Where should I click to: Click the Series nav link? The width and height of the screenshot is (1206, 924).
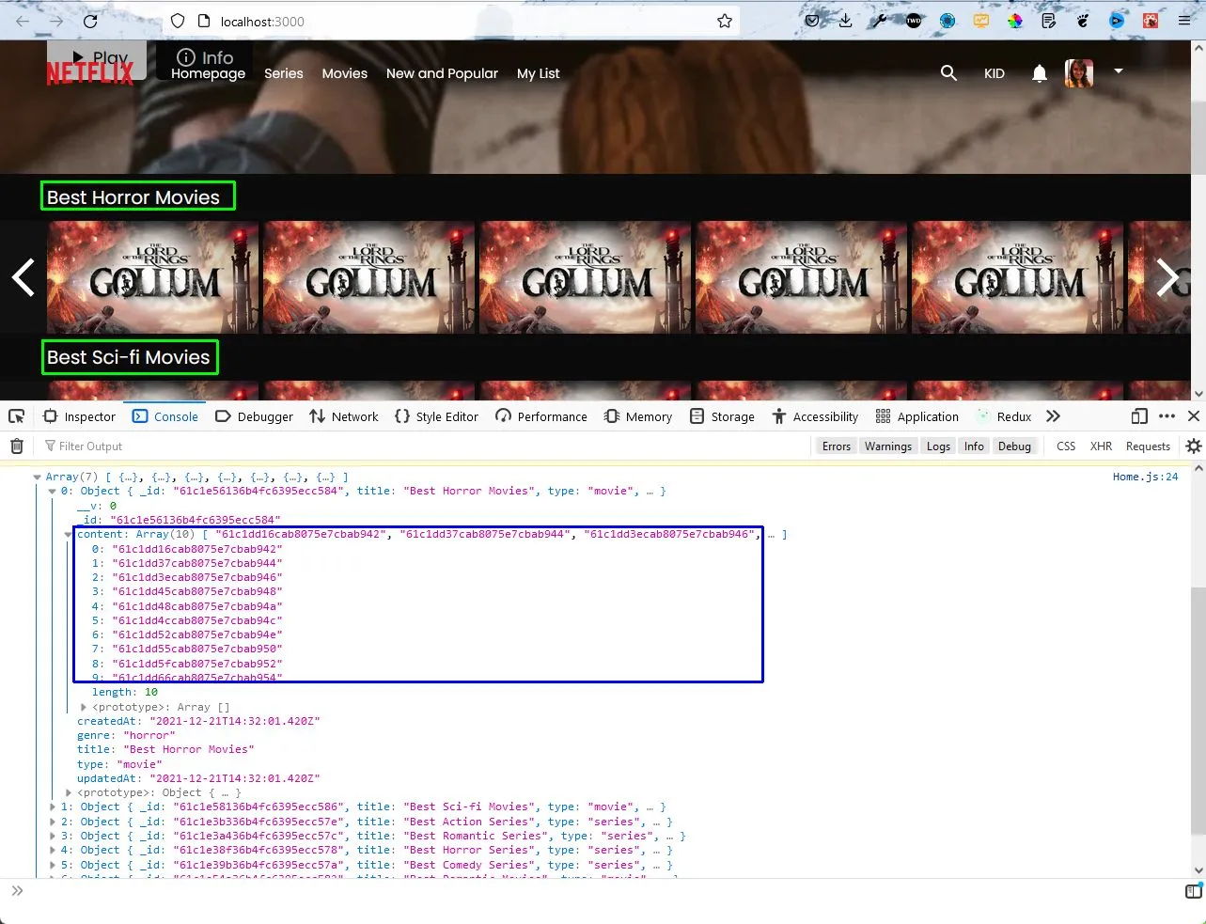[284, 73]
